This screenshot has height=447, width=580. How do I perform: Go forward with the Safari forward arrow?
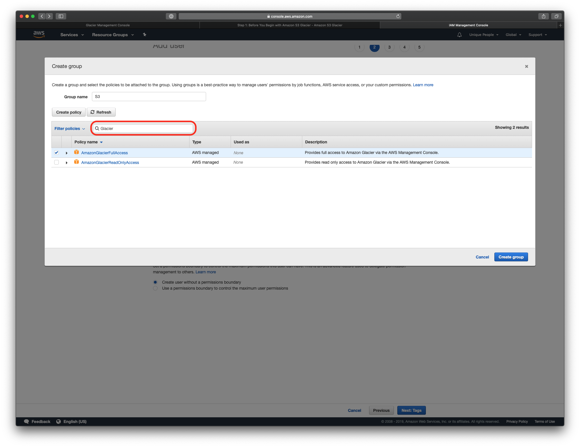[x=49, y=16]
